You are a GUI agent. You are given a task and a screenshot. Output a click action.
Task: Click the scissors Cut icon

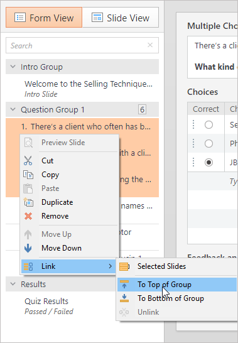point(28,161)
